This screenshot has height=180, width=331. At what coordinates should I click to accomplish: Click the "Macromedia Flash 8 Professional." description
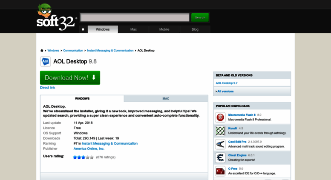pyautogui.click(x=250, y=120)
